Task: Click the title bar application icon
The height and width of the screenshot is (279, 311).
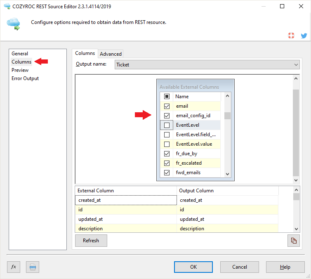Action: coord(6,6)
